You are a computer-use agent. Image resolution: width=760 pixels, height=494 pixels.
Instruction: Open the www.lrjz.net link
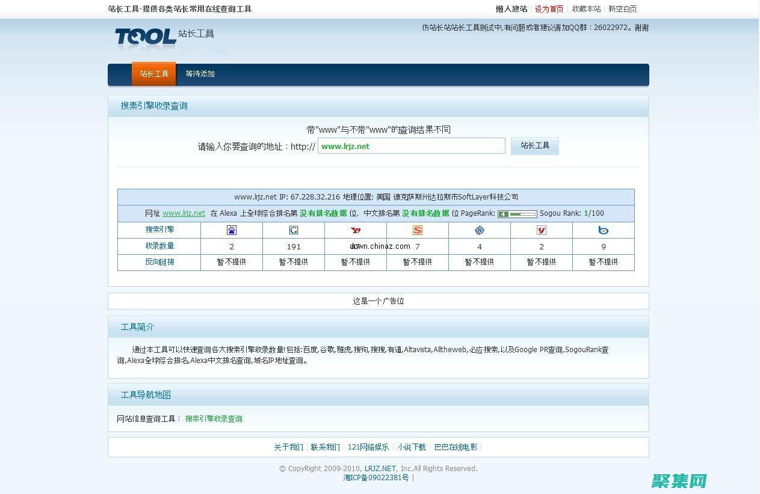pyautogui.click(x=184, y=213)
